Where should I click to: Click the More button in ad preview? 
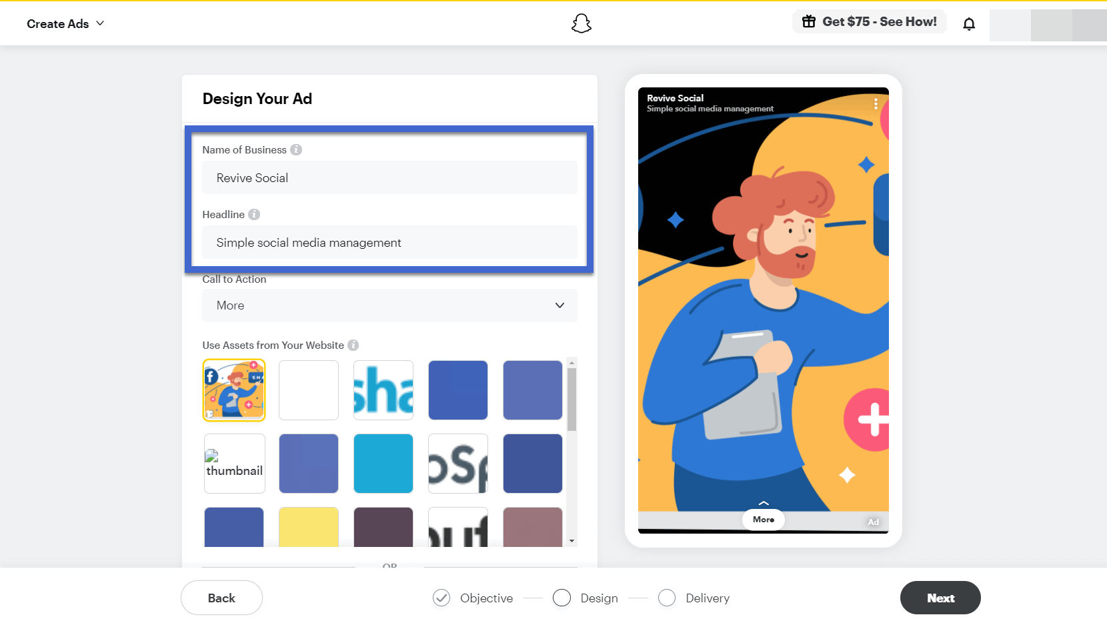pyautogui.click(x=764, y=520)
